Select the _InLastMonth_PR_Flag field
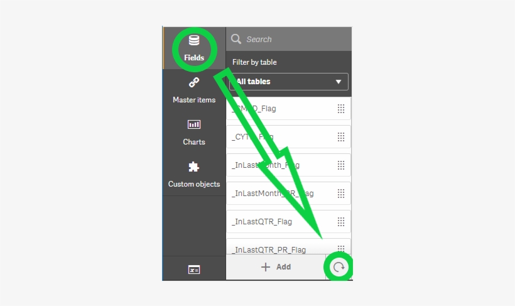 click(289, 194)
